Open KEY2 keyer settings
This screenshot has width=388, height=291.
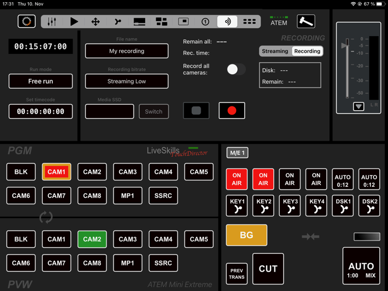[263, 206]
